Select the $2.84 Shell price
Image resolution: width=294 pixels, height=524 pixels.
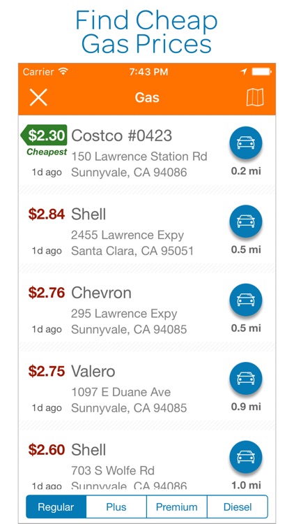click(47, 214)
